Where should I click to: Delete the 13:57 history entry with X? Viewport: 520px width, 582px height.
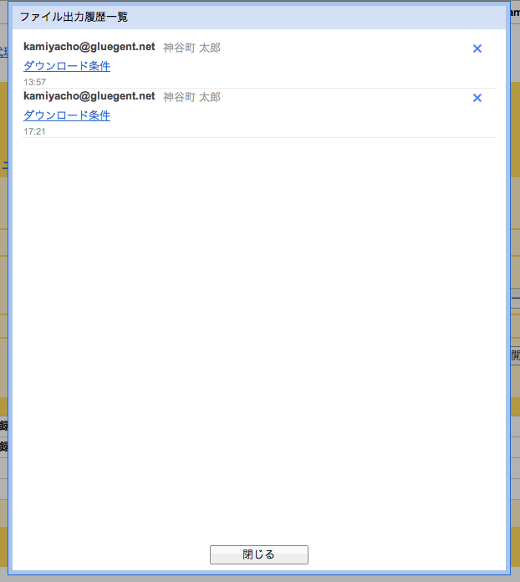coord(477,48)
